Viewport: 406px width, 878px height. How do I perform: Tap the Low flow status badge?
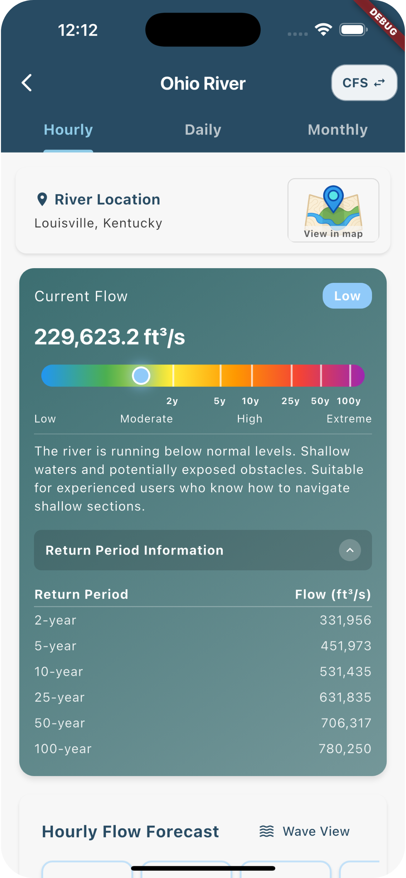347,296
